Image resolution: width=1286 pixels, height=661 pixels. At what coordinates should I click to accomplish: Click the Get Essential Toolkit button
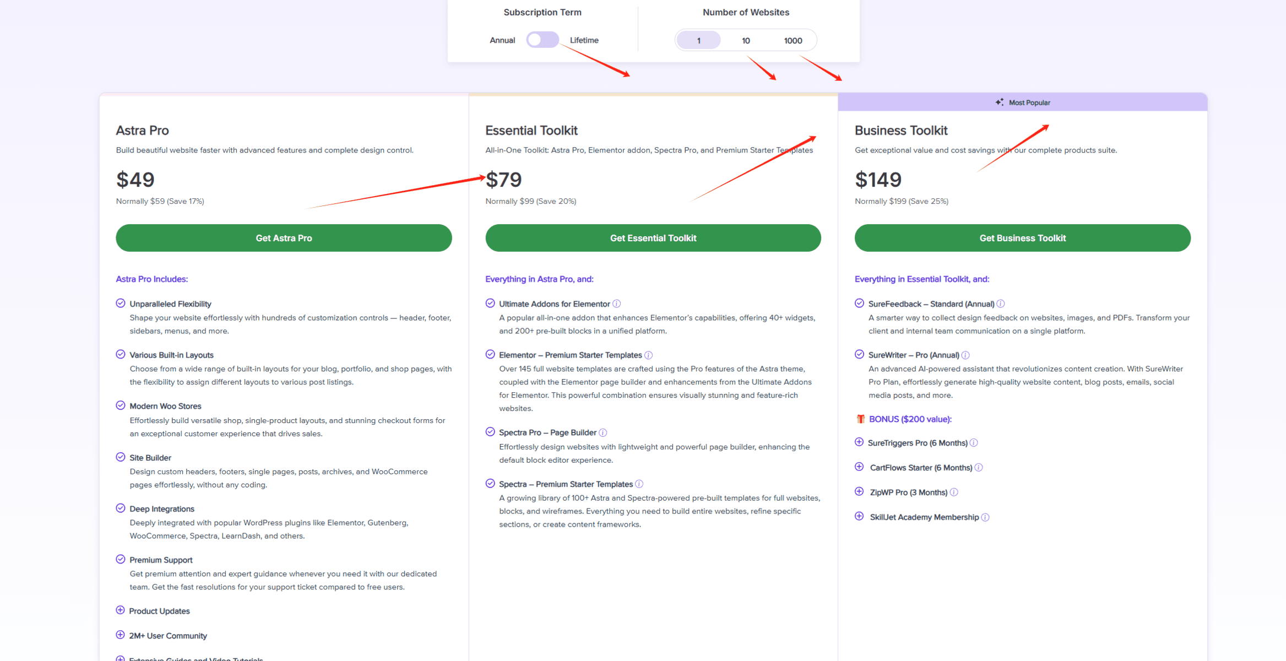pyautogui.click(x=653, y=238)
